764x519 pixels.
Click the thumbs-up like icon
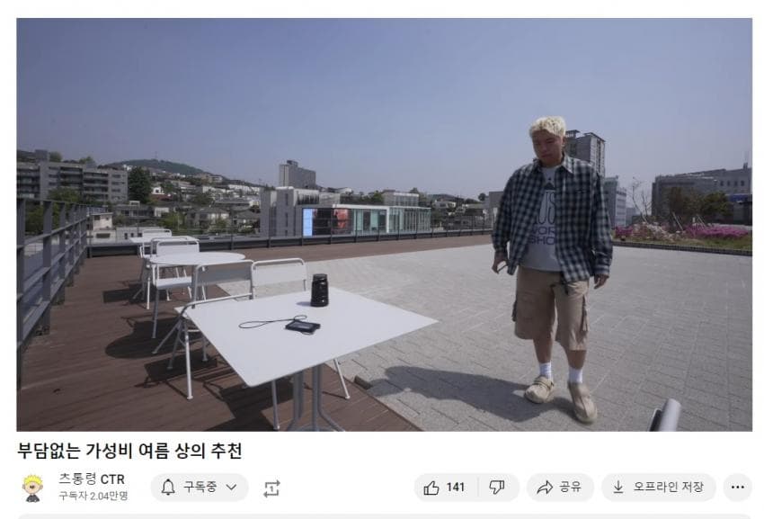click(431, 488)
